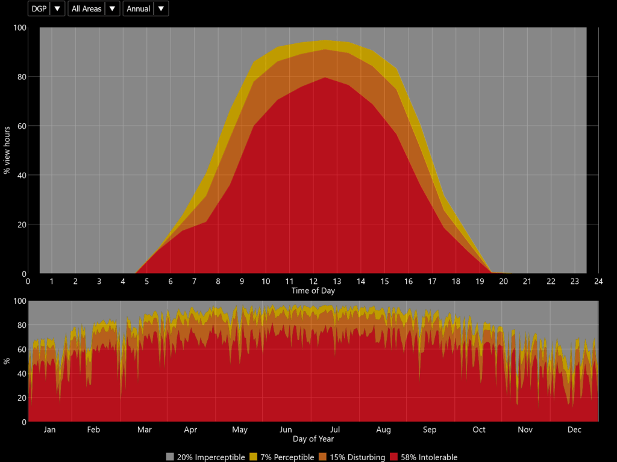Click the Oct month label
This screenshot has width=617, height=462.
[478, 430]
